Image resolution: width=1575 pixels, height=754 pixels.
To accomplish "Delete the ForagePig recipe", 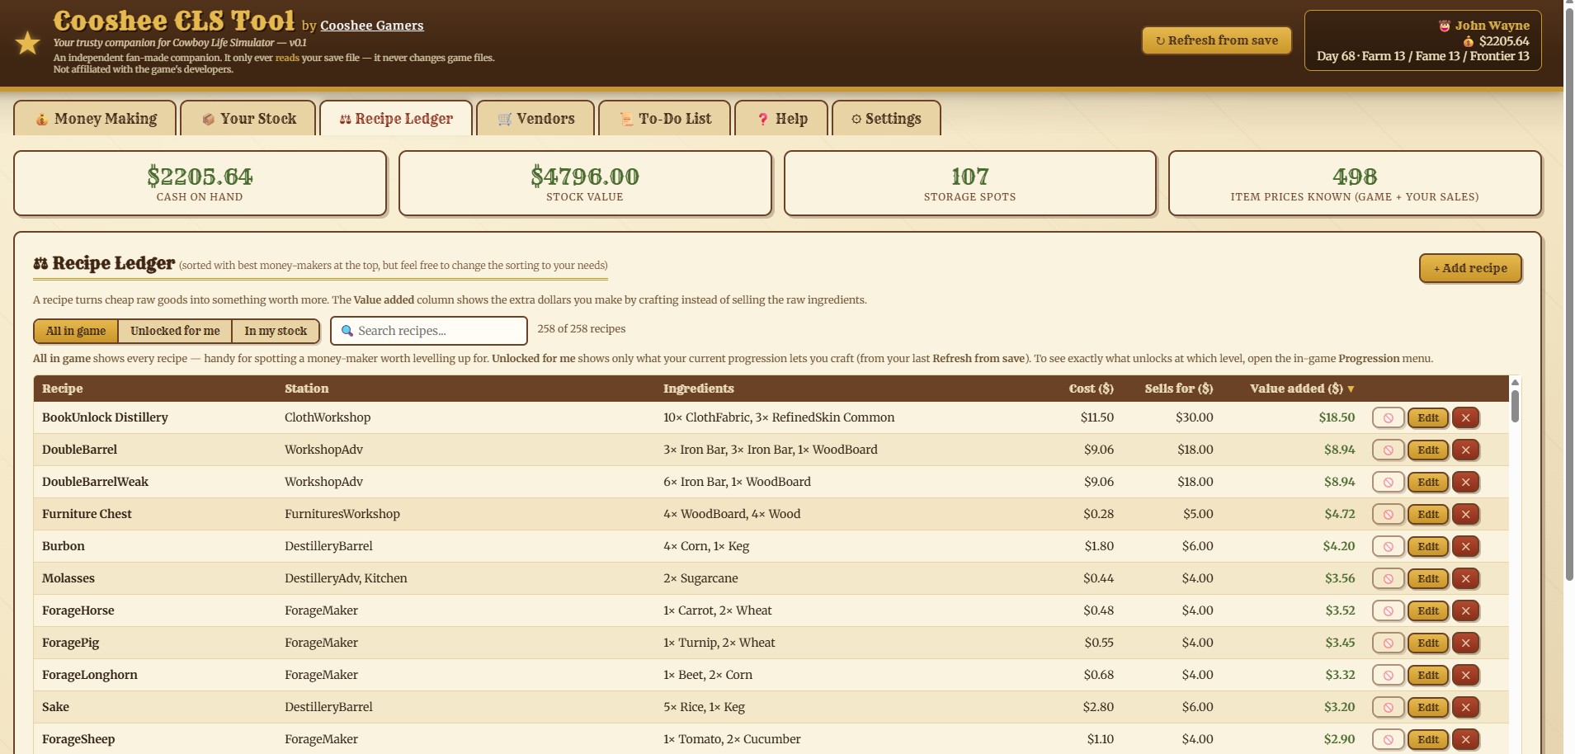I will point(1465,643).
